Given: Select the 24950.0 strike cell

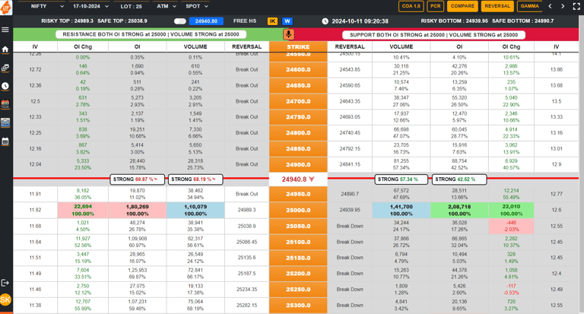Looking at the screenshot, I should point(298,194).
